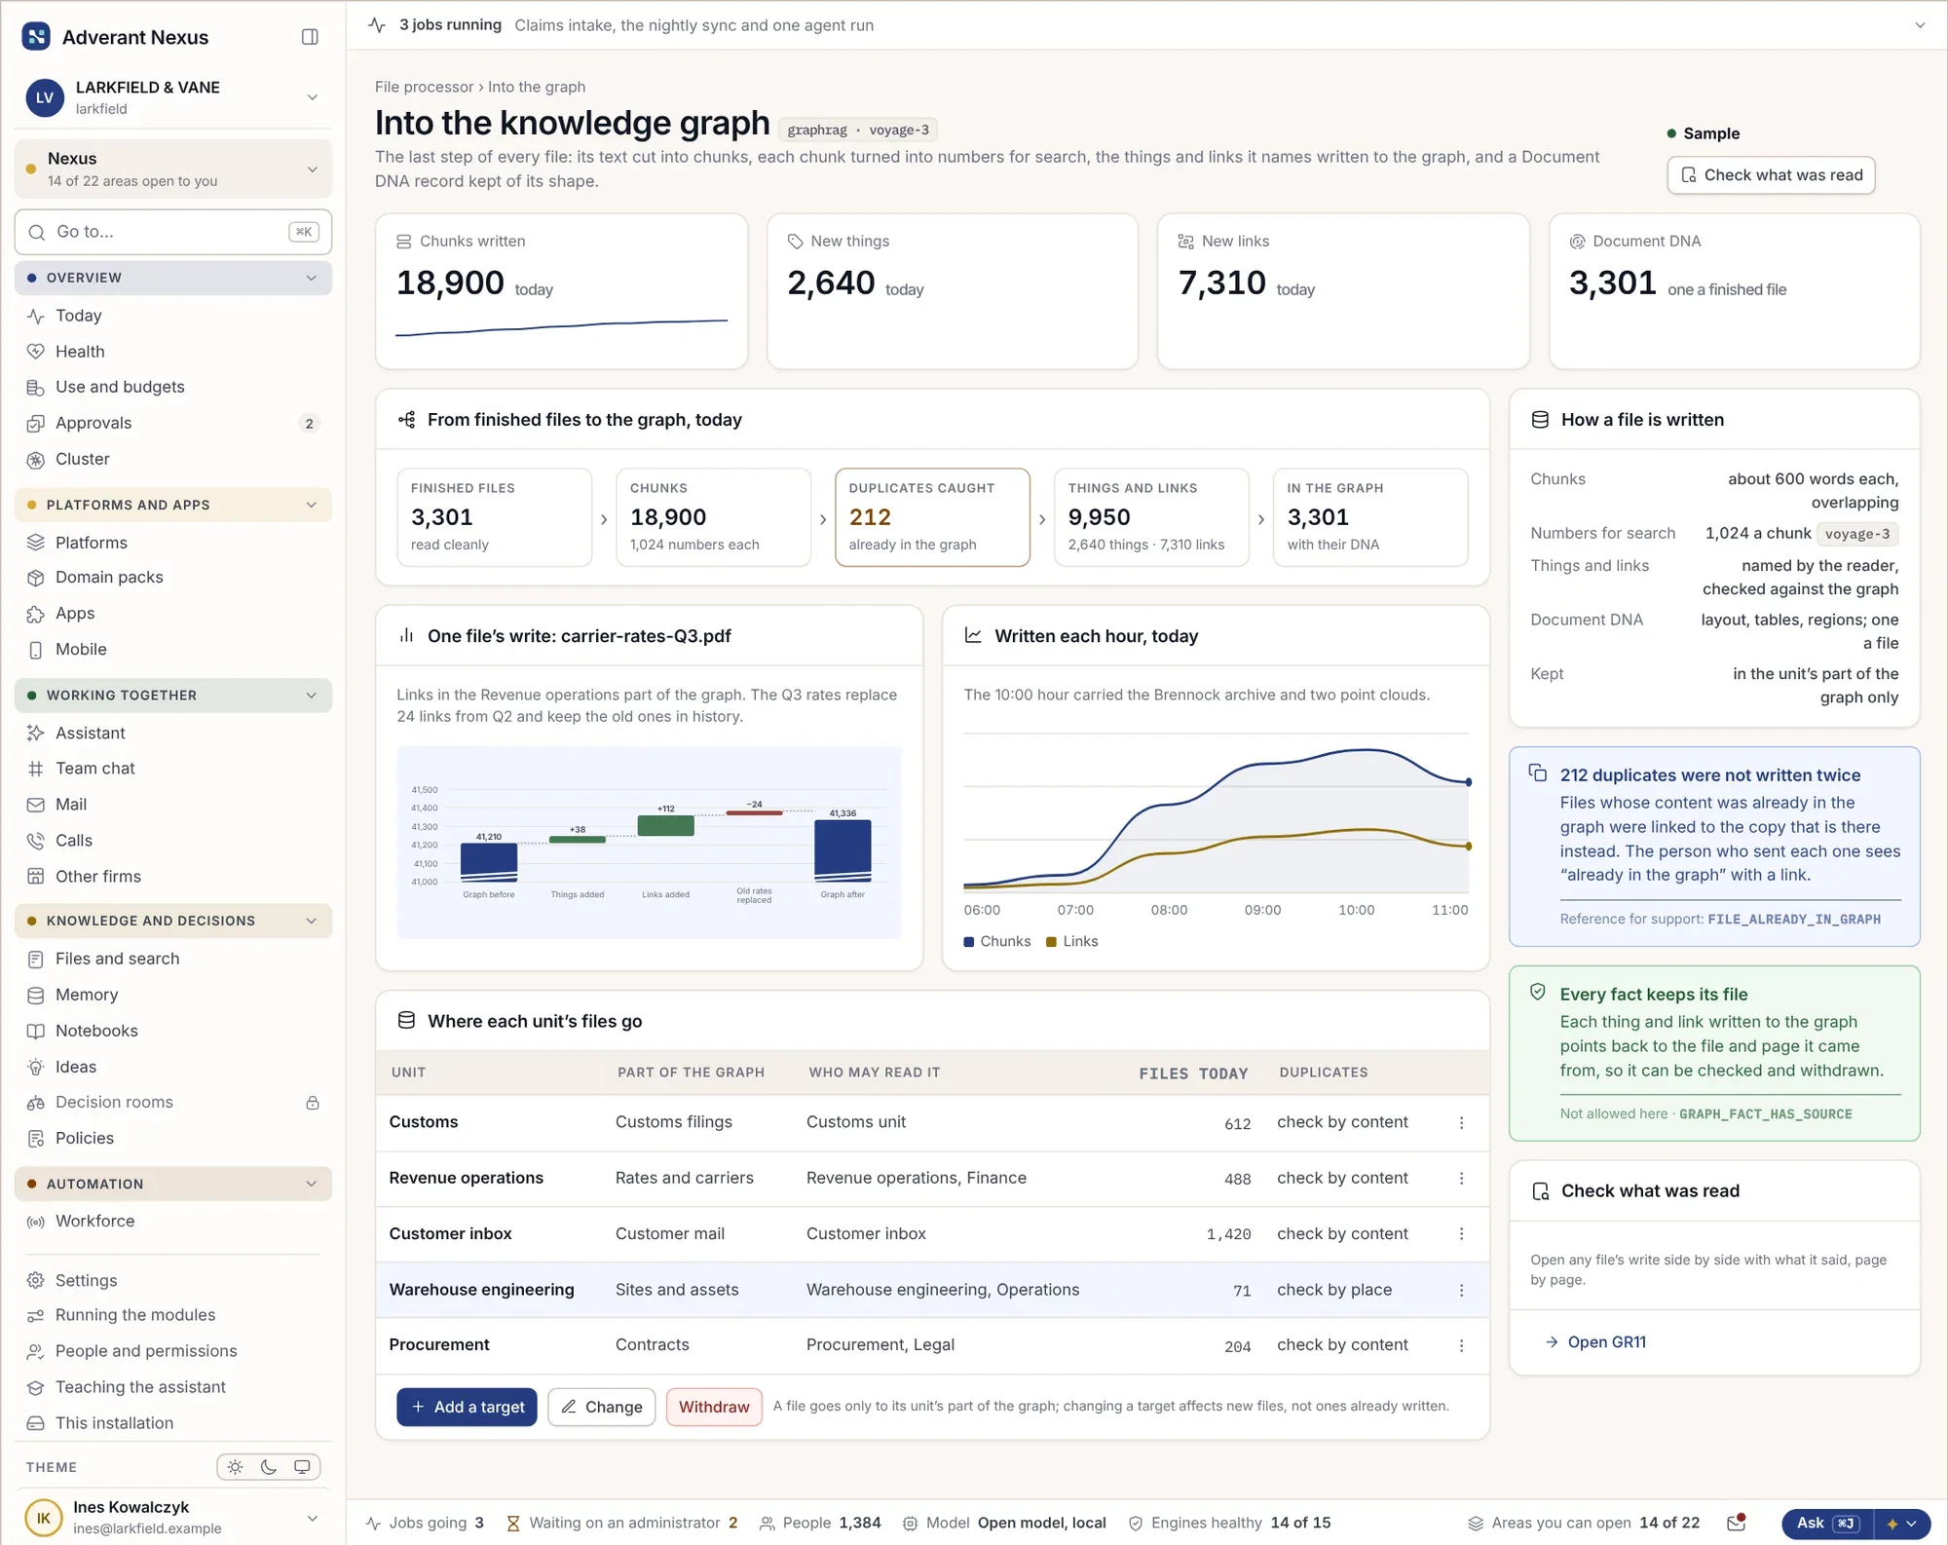Click Add a target button

tap(467, 1407)
